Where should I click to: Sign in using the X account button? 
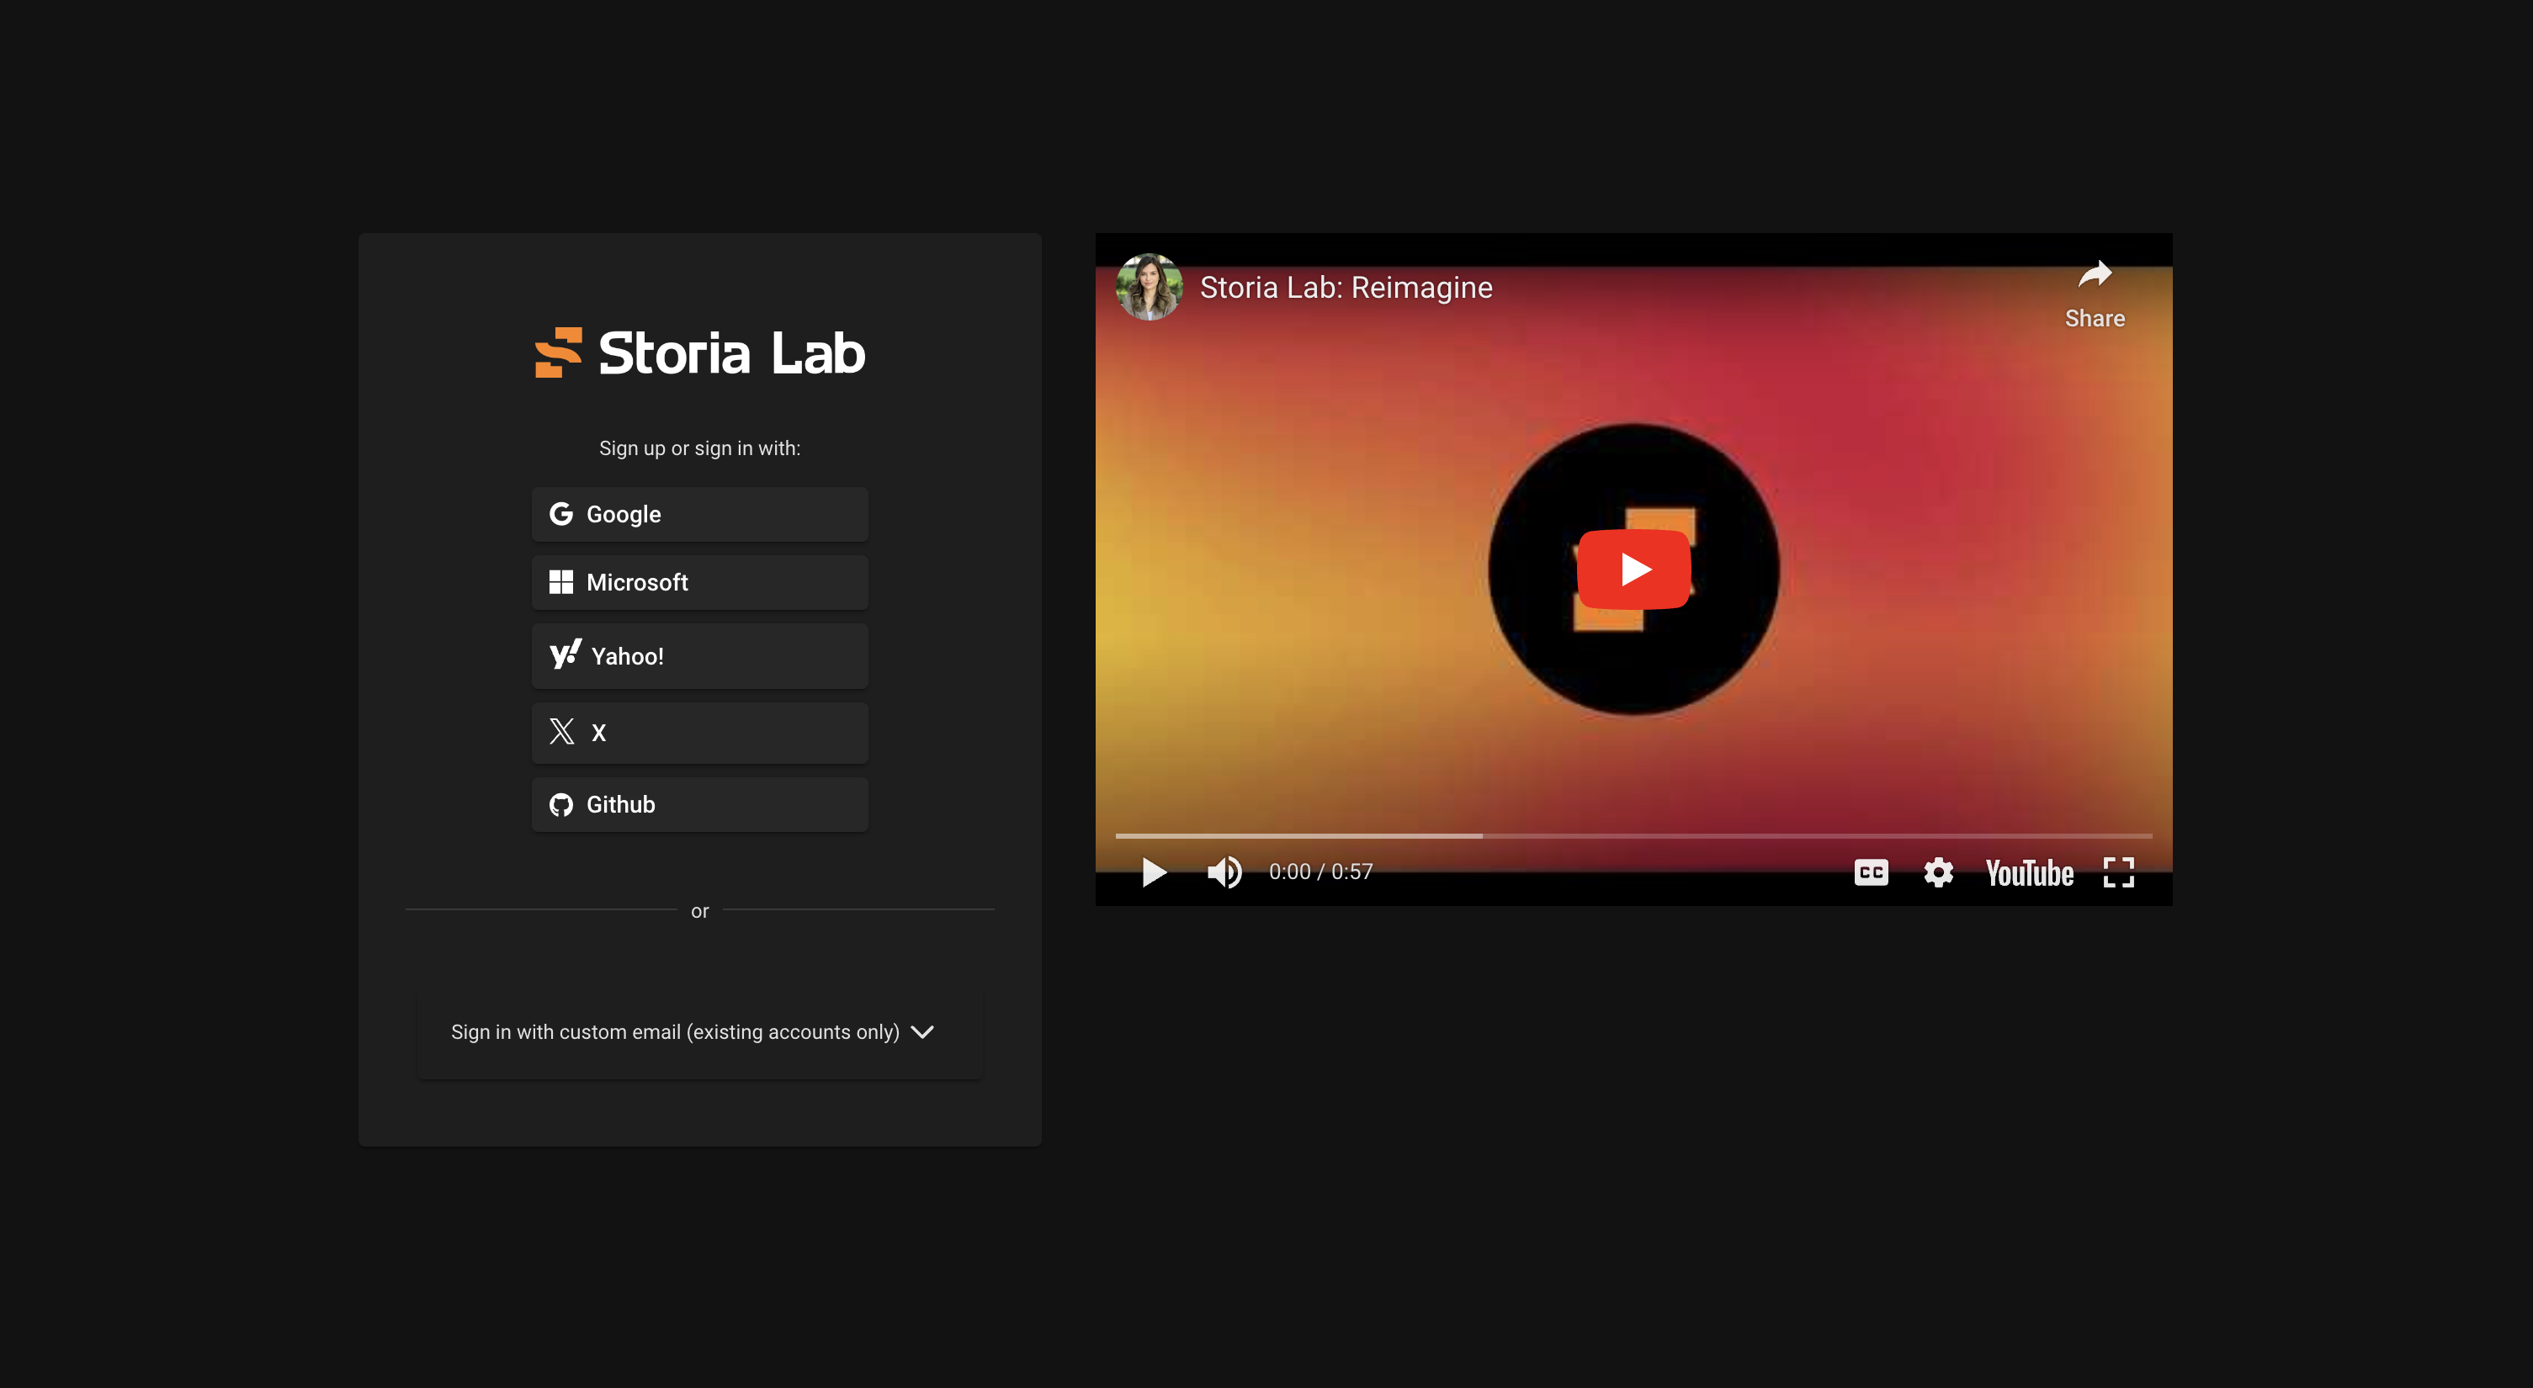[x=699, y=733]
